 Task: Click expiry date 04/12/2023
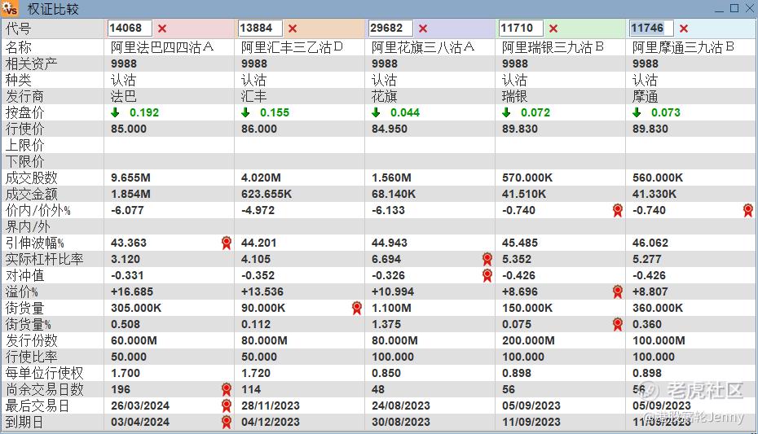pyautogui.click(x=271, y=422)
